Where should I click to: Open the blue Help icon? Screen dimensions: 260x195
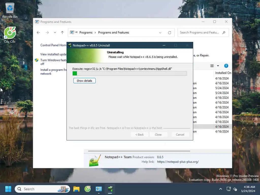click(226, 66)
